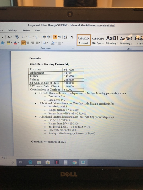The height and width of the screenshot is (190, 143).
Task: Click the '681,000' table cell
Action: [x=73, y=70]
